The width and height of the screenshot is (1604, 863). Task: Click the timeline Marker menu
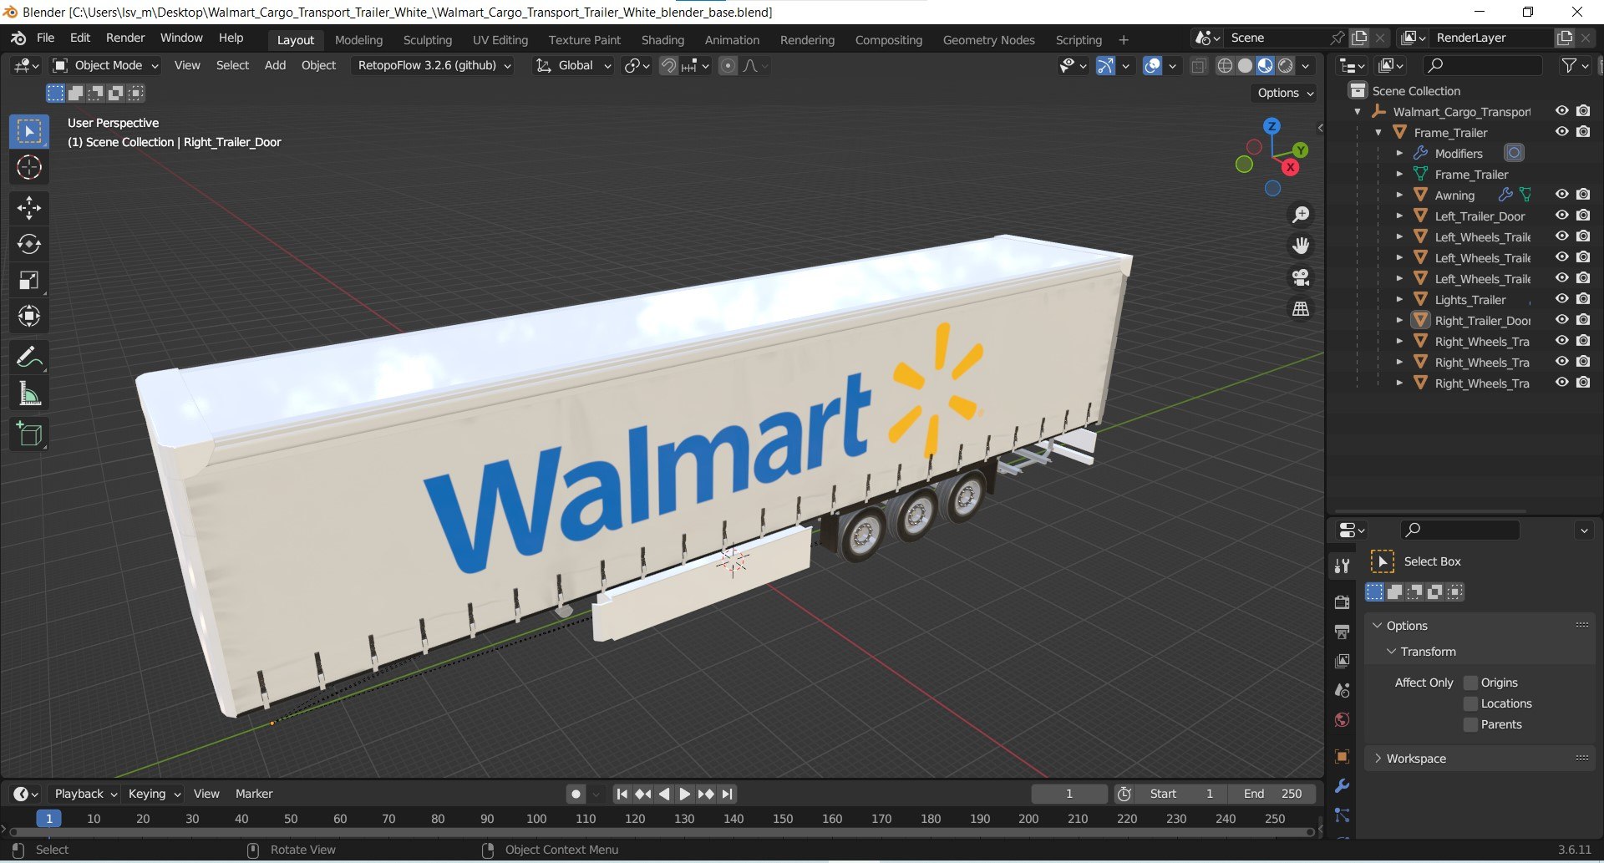click(x=254, y=794)
